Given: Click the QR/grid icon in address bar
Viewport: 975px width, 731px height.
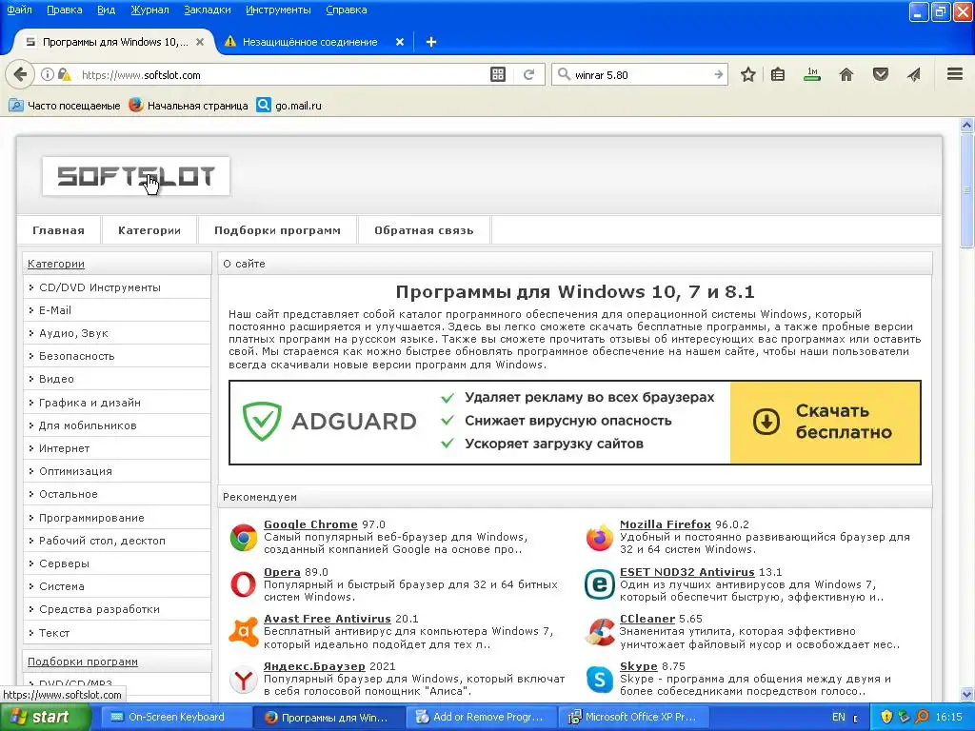Looking at the screenshot, I should [x=497, y=74].
